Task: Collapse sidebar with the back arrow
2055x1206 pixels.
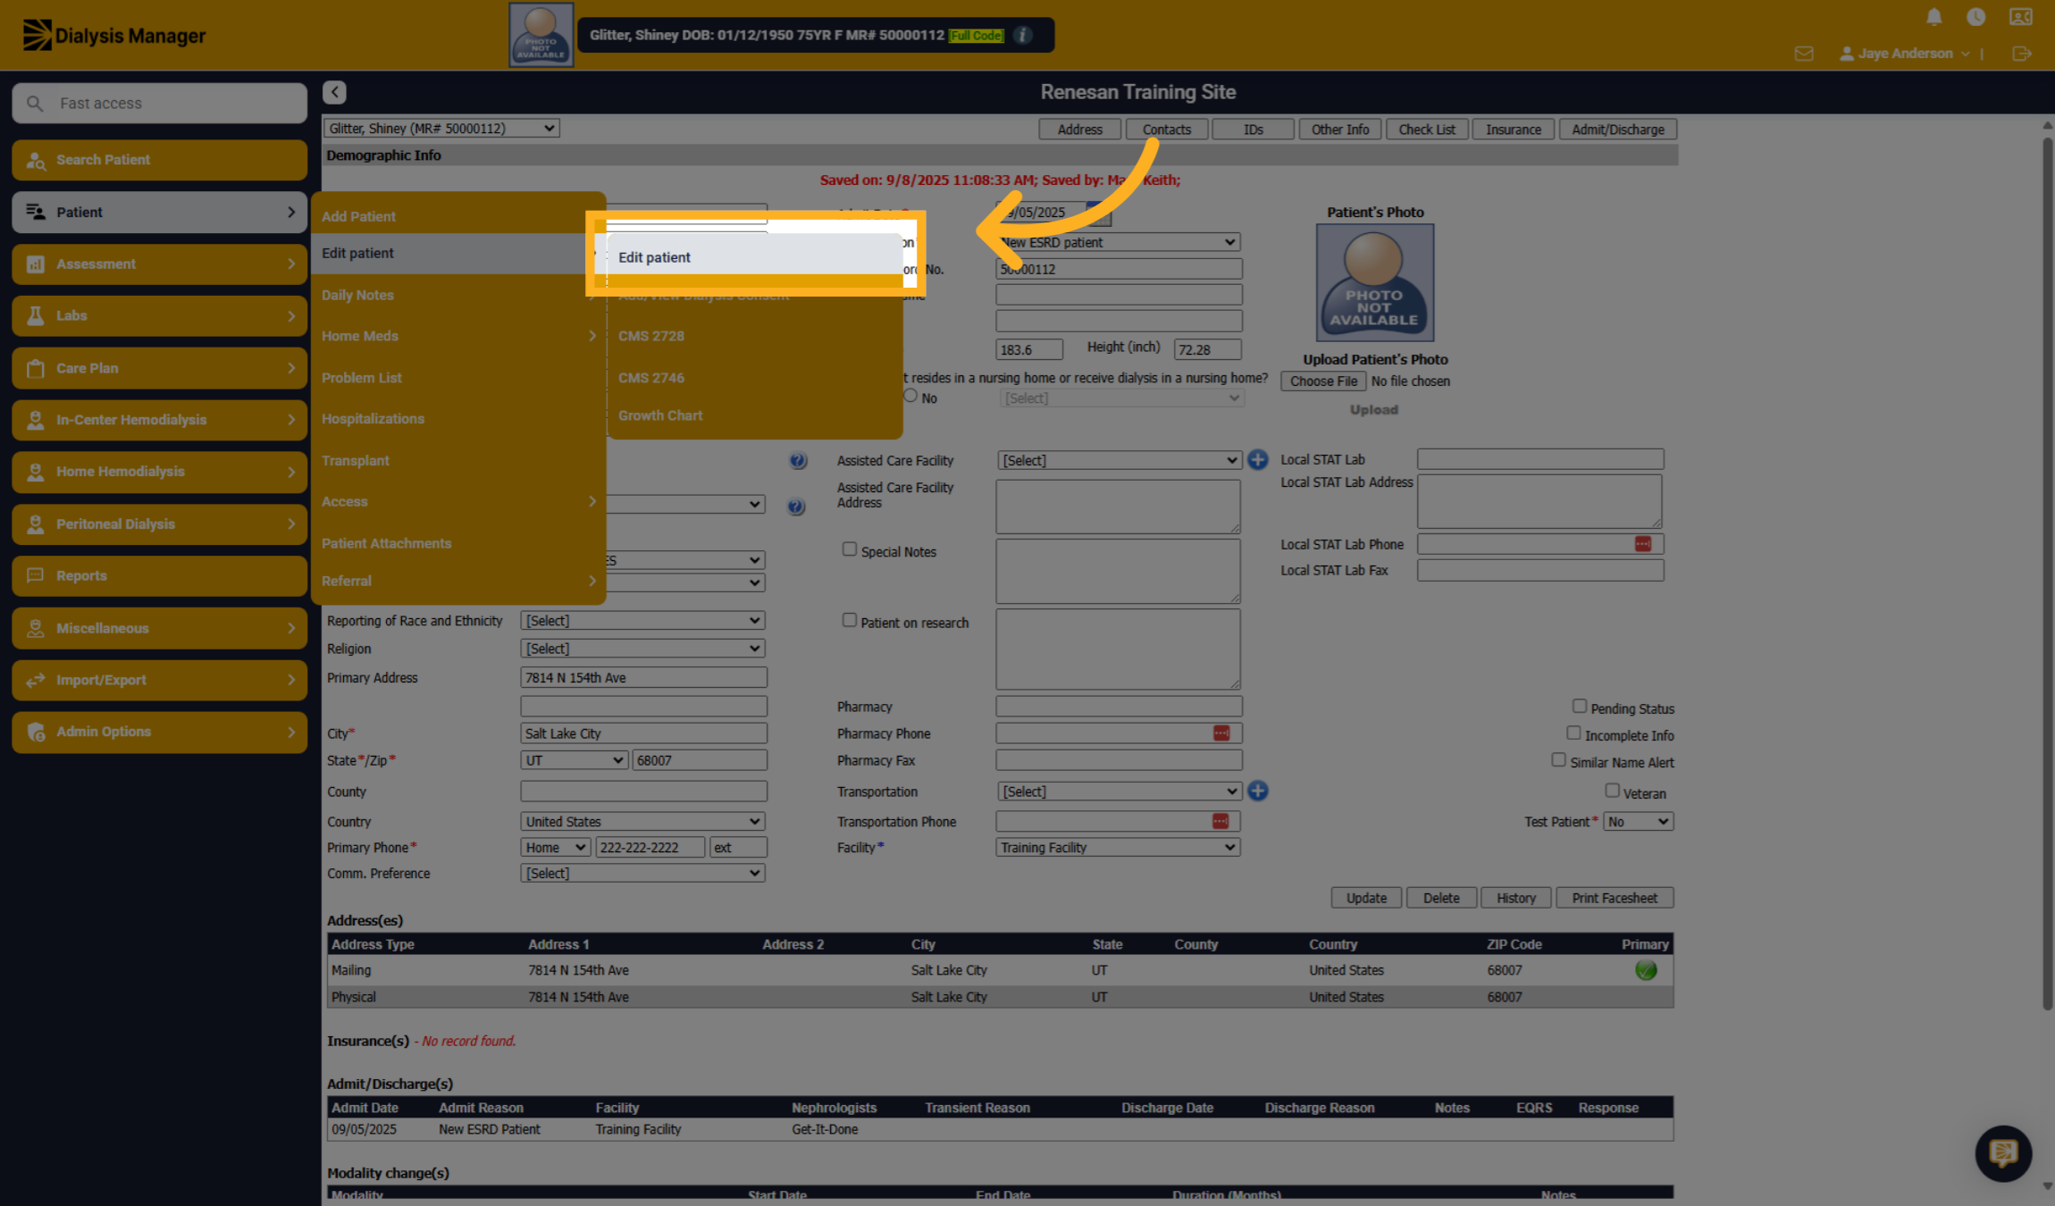Action: [x=334, y=92]
